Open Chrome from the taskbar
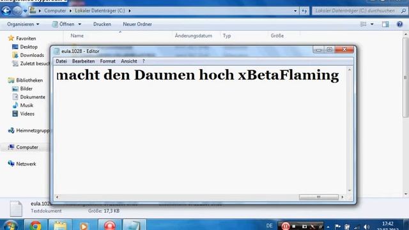This screenshot has width=409, height=230. click(x=36, y=226)
